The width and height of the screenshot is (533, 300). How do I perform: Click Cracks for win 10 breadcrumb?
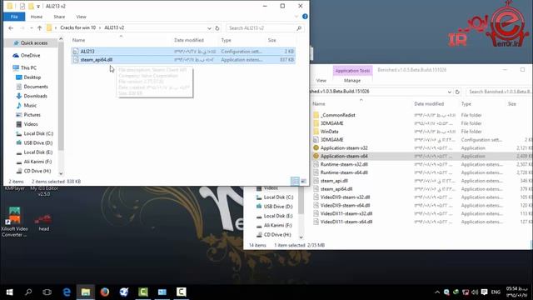click(x=78, y=27)
